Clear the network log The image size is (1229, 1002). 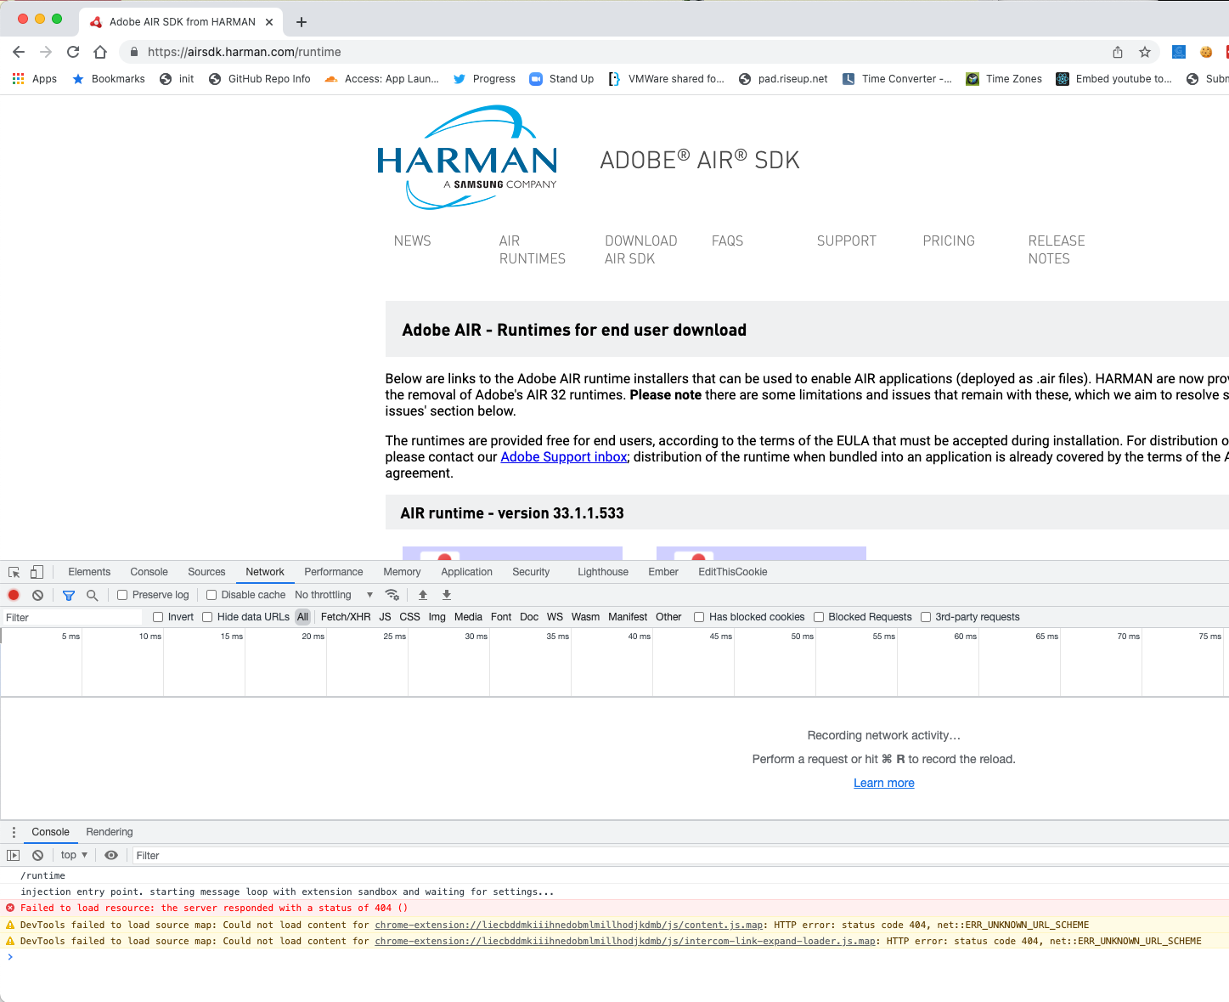pyautogui.click(x=37, y=594)
